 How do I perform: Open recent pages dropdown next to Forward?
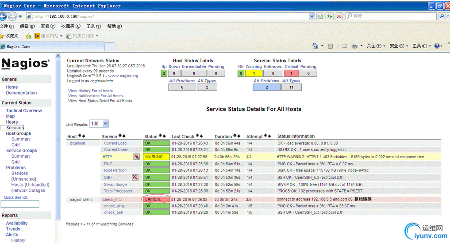coord(20,16)
